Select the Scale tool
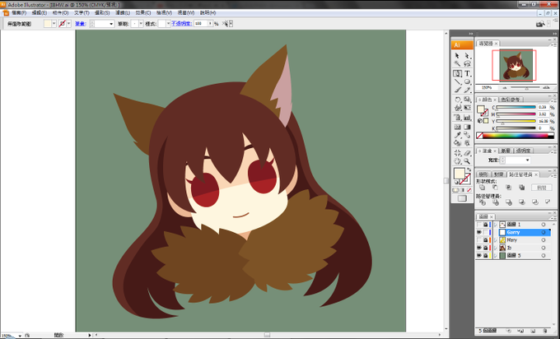Screen dimensions: 560x339 coord(467,100)
